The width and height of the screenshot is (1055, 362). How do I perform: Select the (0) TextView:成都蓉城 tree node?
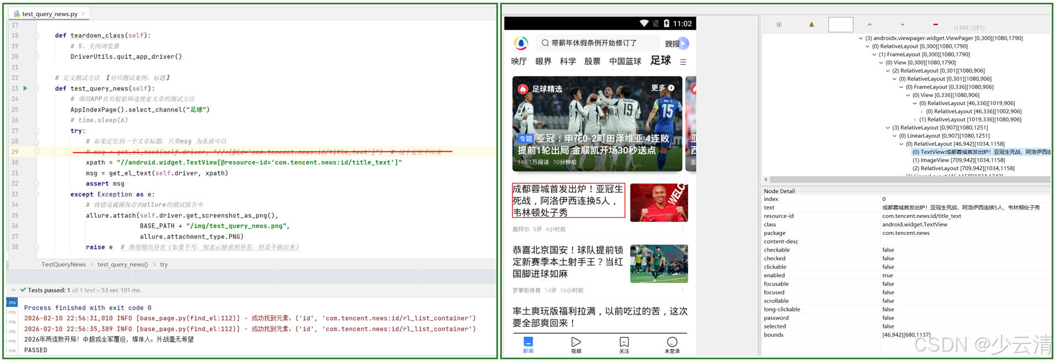point(981,152)
